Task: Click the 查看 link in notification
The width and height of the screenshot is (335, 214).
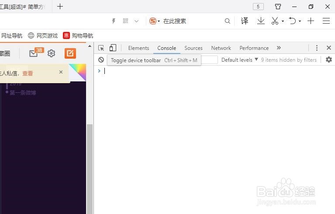Action: click(28, 74)
